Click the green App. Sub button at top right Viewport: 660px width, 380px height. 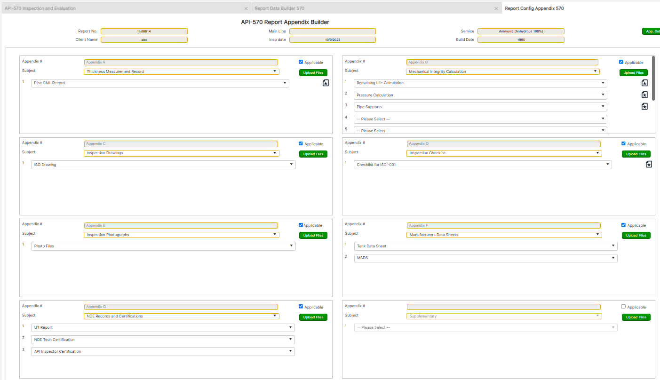pos(651,31)
